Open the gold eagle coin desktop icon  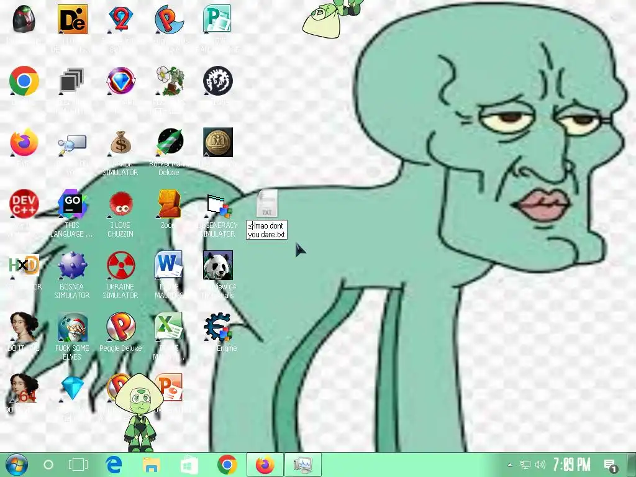(218, 142)
